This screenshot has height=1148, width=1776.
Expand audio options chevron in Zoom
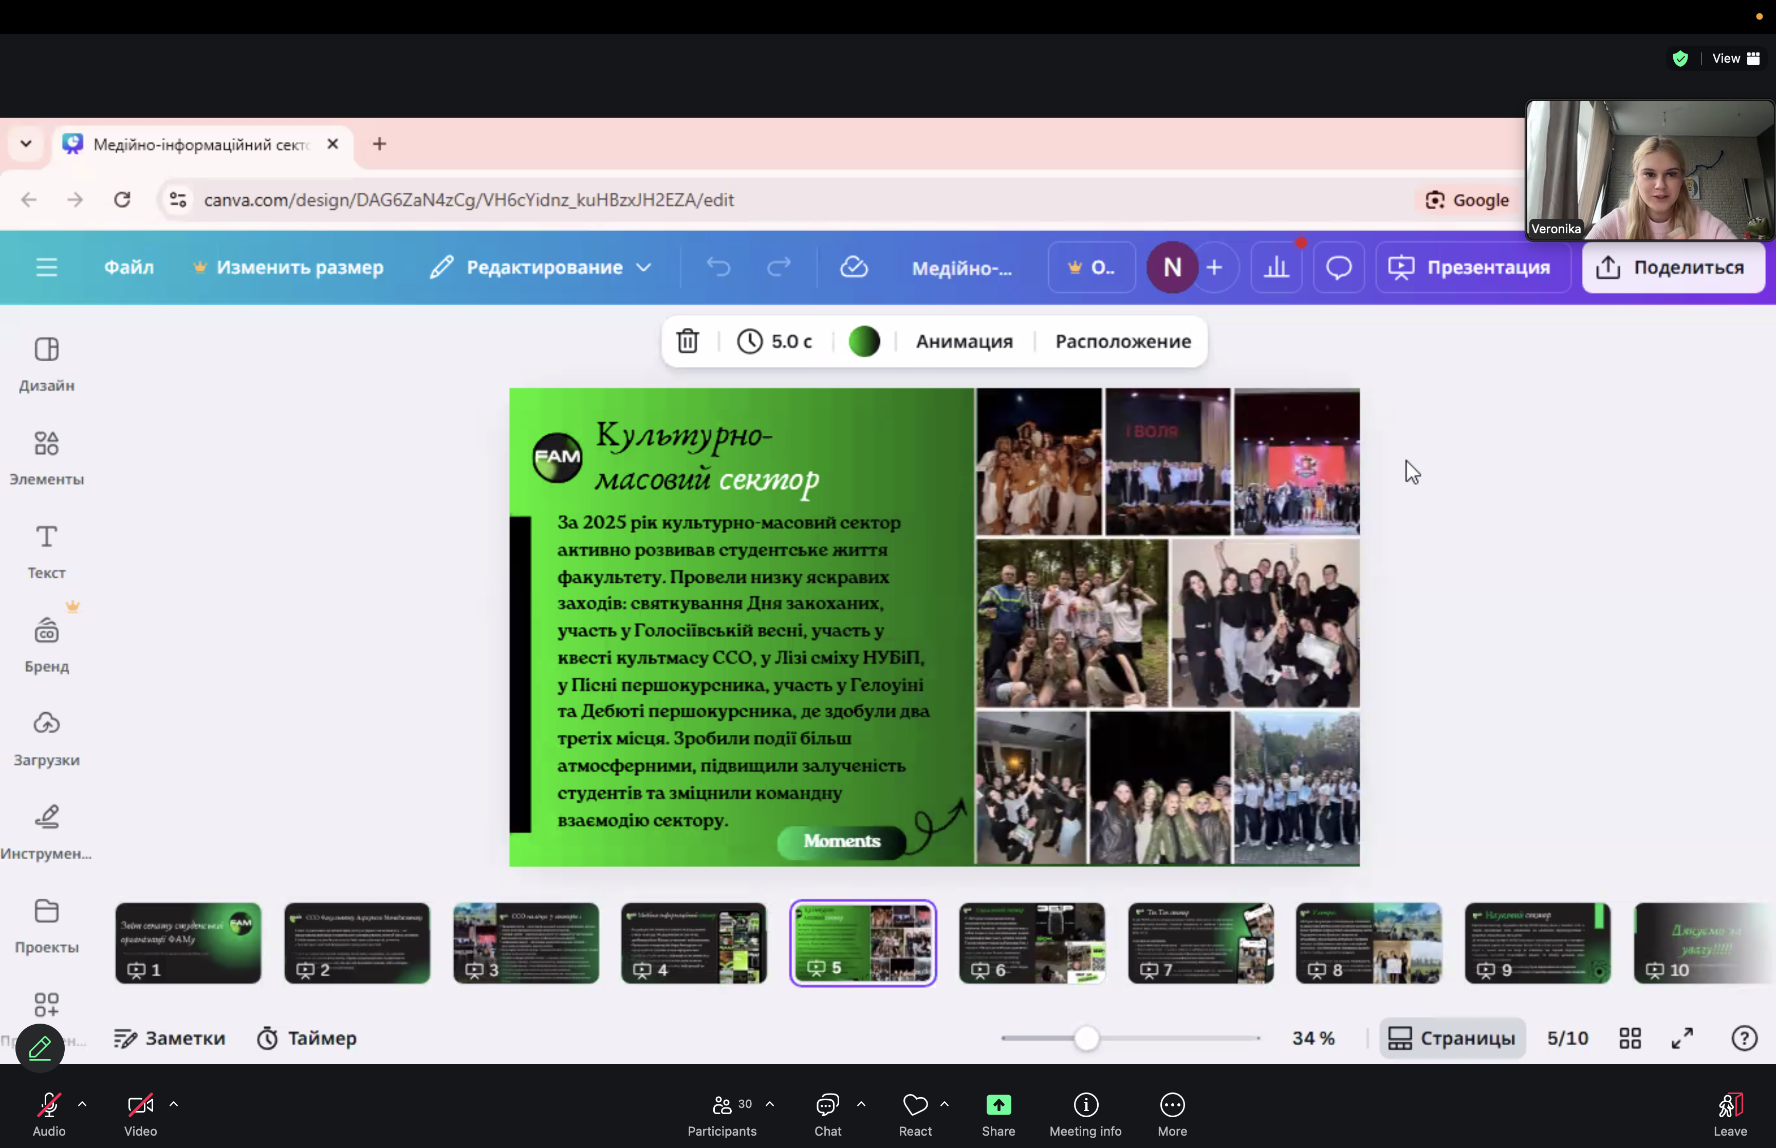click(82, 1104)
